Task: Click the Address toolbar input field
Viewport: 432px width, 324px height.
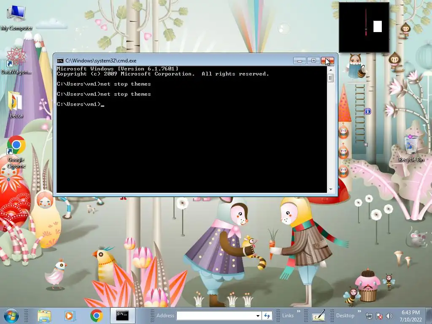Action: (216, 316)
